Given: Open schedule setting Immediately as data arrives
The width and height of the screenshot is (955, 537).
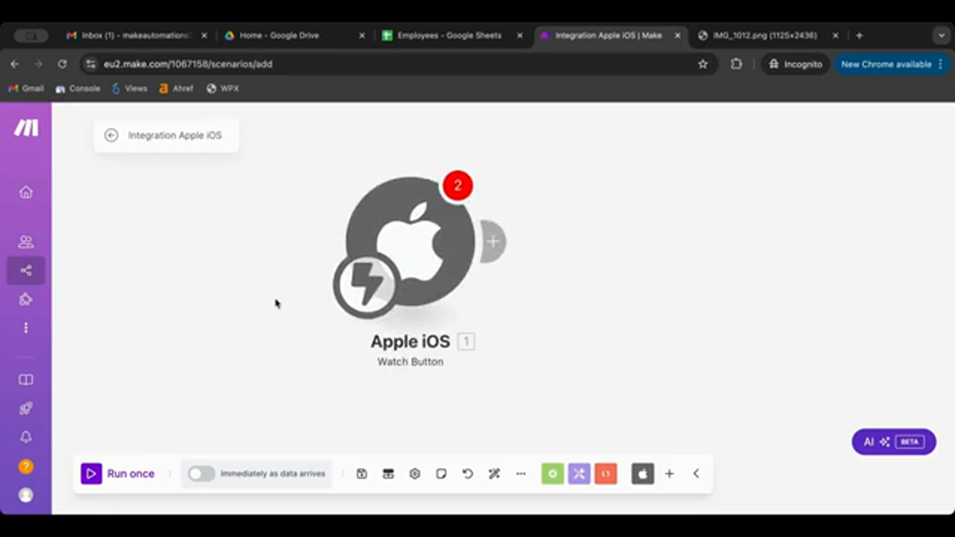Looking at the screenshot, I should pyautogui.click(x=273, y=474).
